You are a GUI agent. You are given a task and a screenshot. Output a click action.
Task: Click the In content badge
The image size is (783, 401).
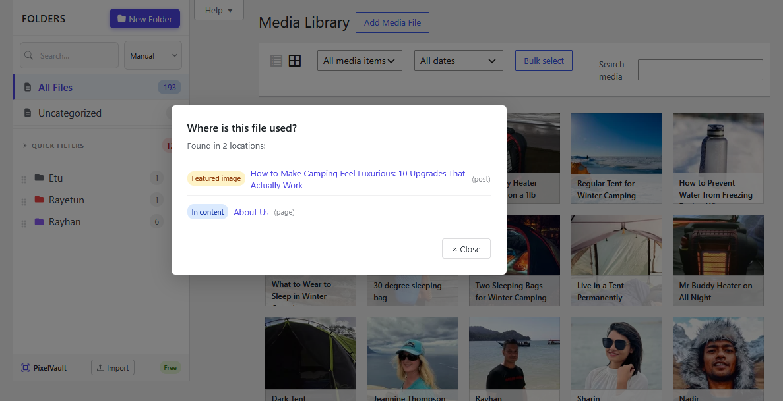208,212
